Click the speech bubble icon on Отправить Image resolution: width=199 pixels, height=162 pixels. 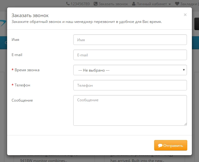click(160, 145)
